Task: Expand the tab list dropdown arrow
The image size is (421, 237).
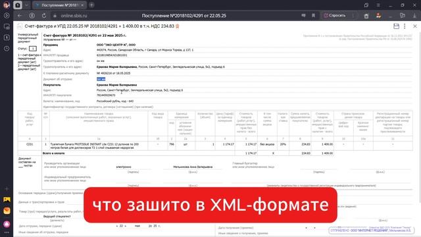Action: tap(26, 5)
